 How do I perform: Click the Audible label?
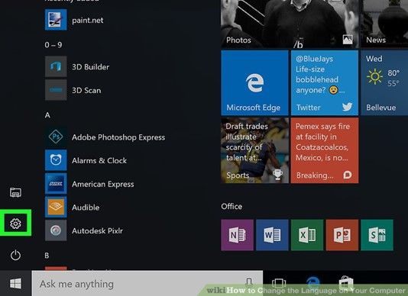86,208
